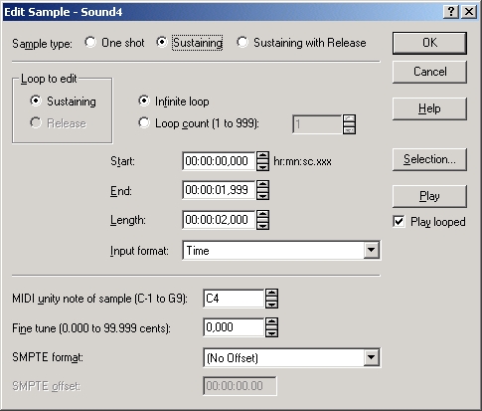Decrease MIDI unity note with down arrow
Viewport: 482px width, 411px height.
(x=271, y=304)
